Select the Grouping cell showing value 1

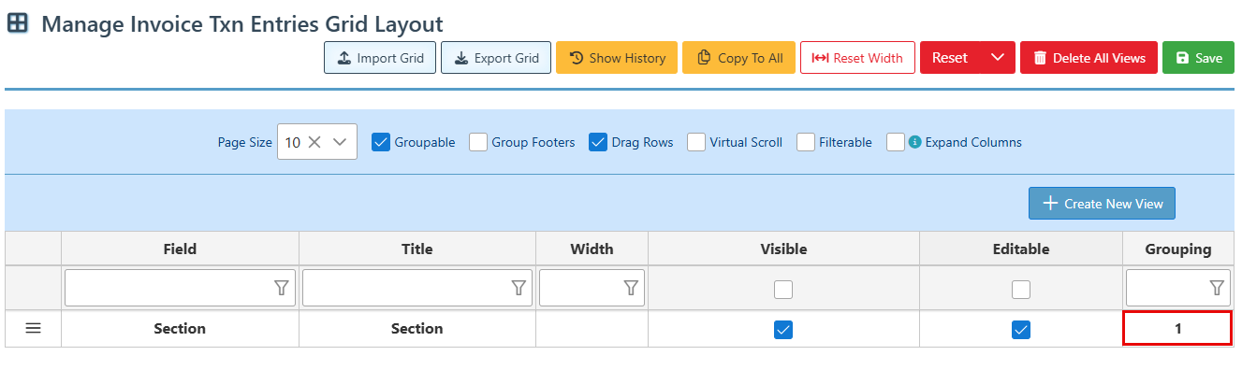coord(1178,329)
